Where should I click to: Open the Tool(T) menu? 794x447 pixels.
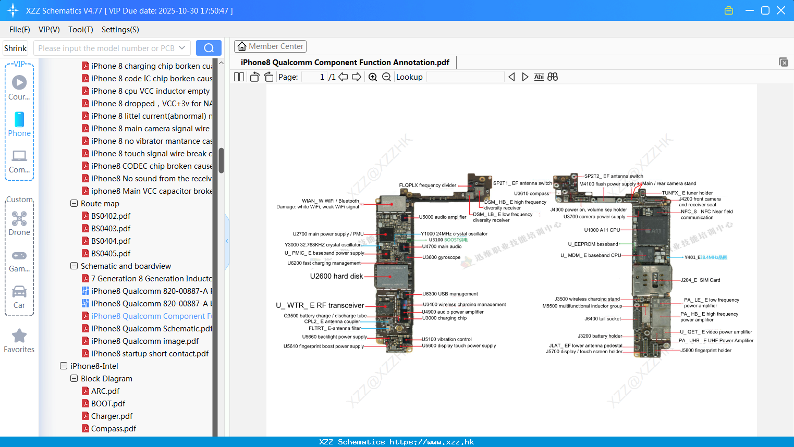pyautogui.click(x=81, y=30)
